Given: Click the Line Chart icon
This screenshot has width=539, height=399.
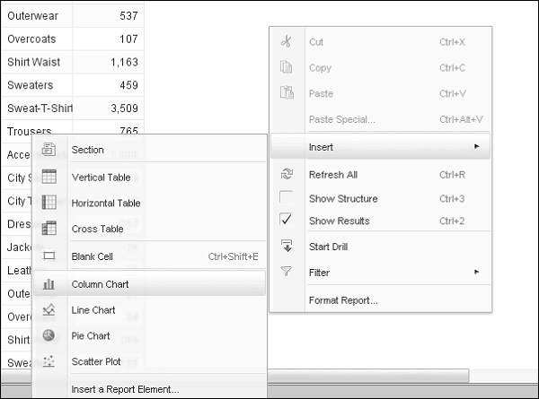Looking at the screenshot, I should (49, 310).
